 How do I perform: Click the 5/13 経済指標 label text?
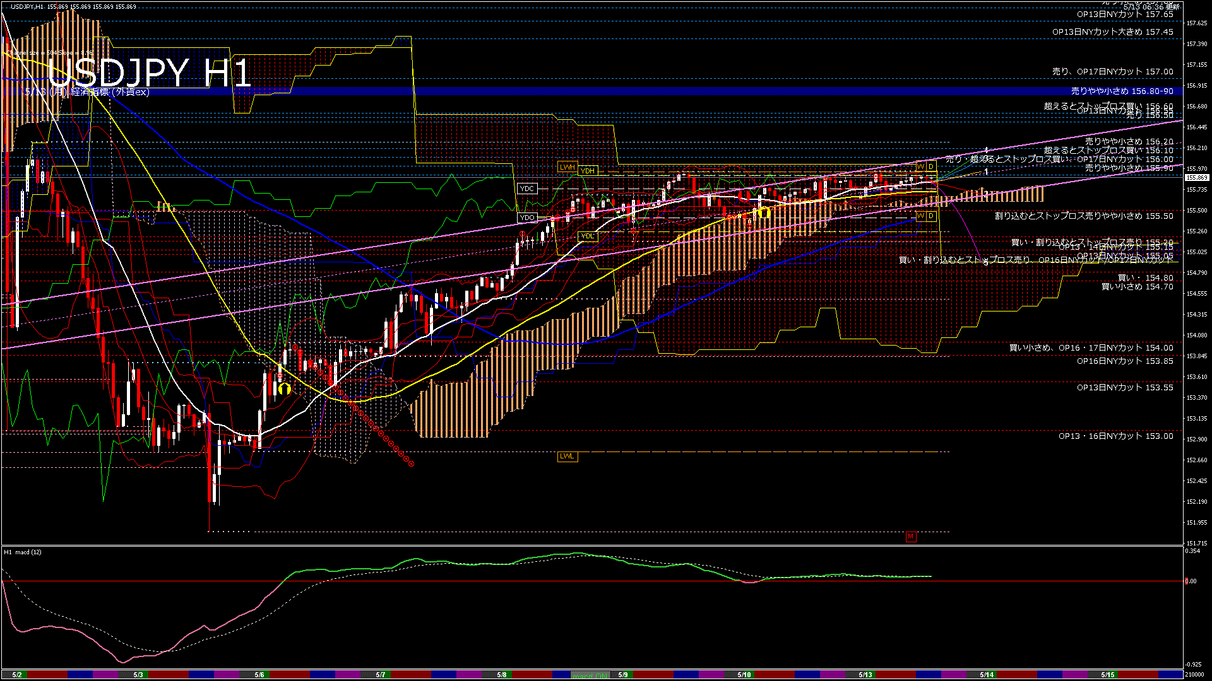(87, 92)
